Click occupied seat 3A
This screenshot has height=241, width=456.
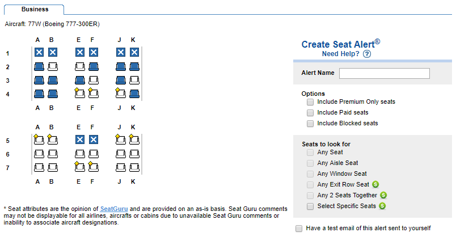pos(39,80)
